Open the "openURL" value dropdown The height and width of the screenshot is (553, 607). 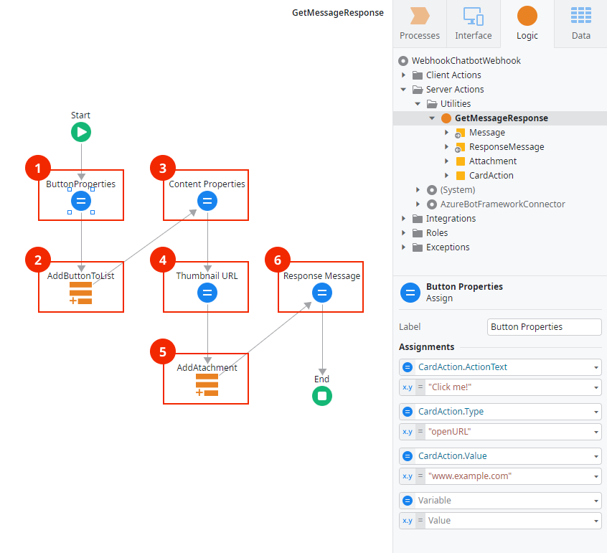click(598, 431)
